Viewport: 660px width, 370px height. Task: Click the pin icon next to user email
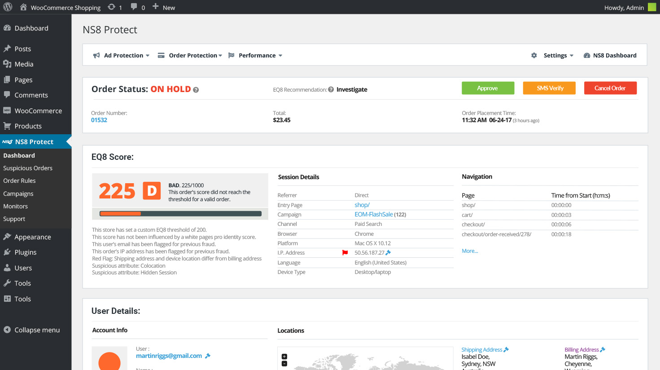208,356
